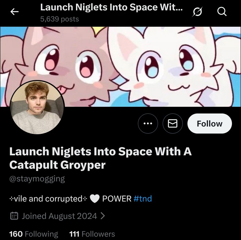
Task: Click the white heart emoji in bio
Action: [95, 199]
